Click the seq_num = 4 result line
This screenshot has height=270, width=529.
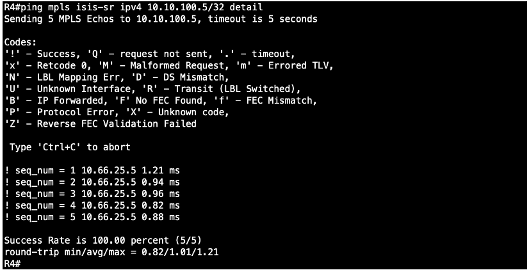(x=92, y=205)
